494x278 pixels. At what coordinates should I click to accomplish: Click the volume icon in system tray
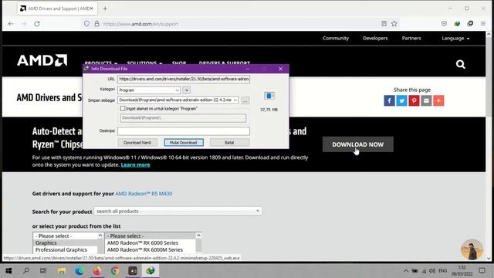(432, 271)
